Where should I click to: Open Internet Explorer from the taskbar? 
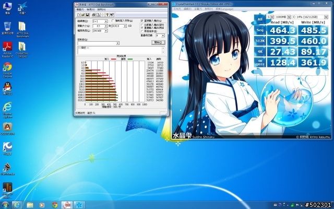point(17,205)
